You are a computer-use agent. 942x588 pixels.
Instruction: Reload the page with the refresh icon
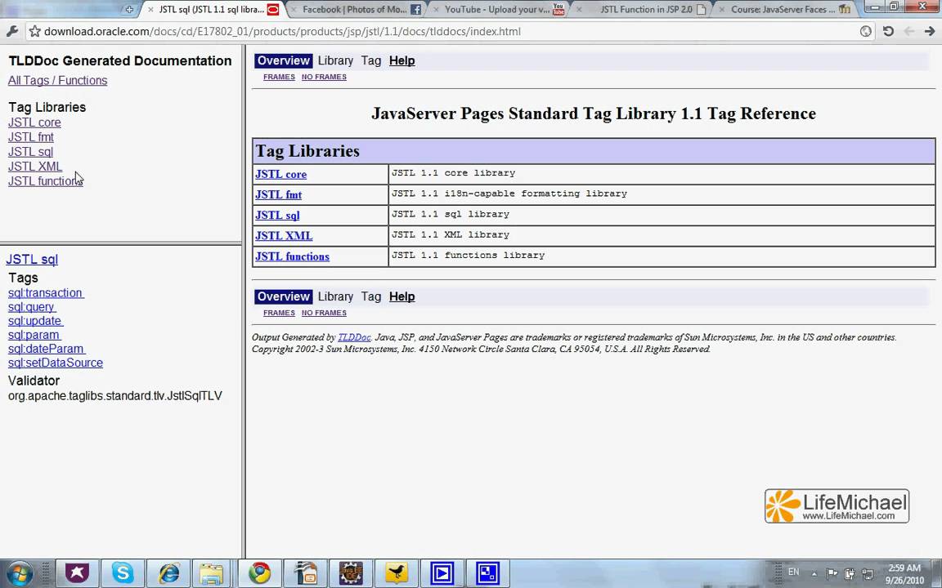(888, 31)
